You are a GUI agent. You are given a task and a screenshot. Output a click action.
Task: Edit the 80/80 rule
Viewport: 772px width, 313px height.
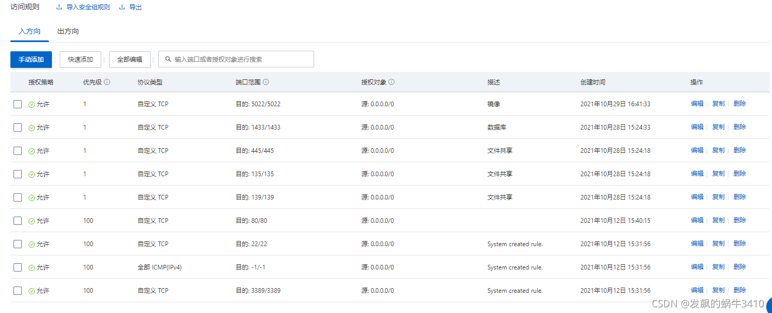tap(697, 220)
